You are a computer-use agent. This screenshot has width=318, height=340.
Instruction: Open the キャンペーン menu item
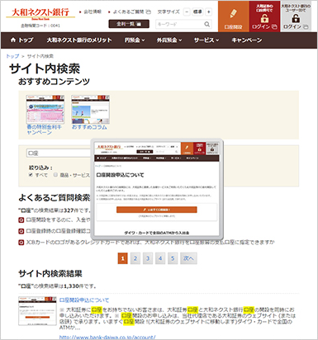(x=247, y=40)
